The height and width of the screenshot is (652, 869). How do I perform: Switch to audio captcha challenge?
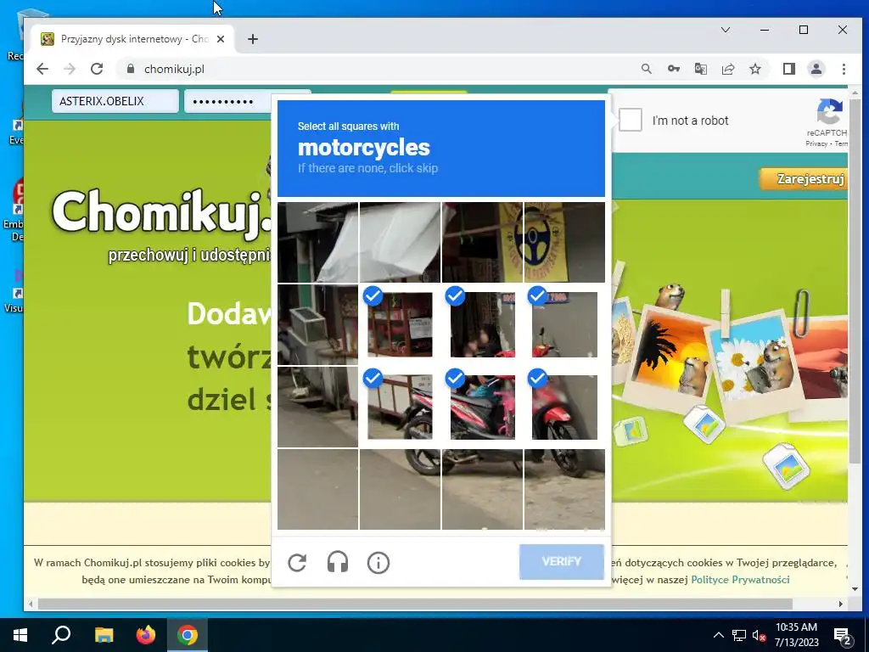coord(338,562)
